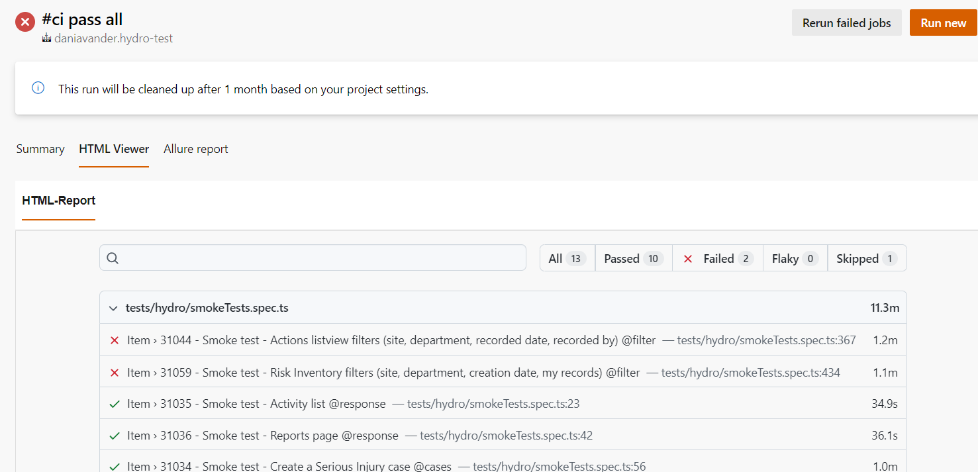Screen dimensions: 978x472
Task: Select the Failed 2 results filter
Action: 717,258
